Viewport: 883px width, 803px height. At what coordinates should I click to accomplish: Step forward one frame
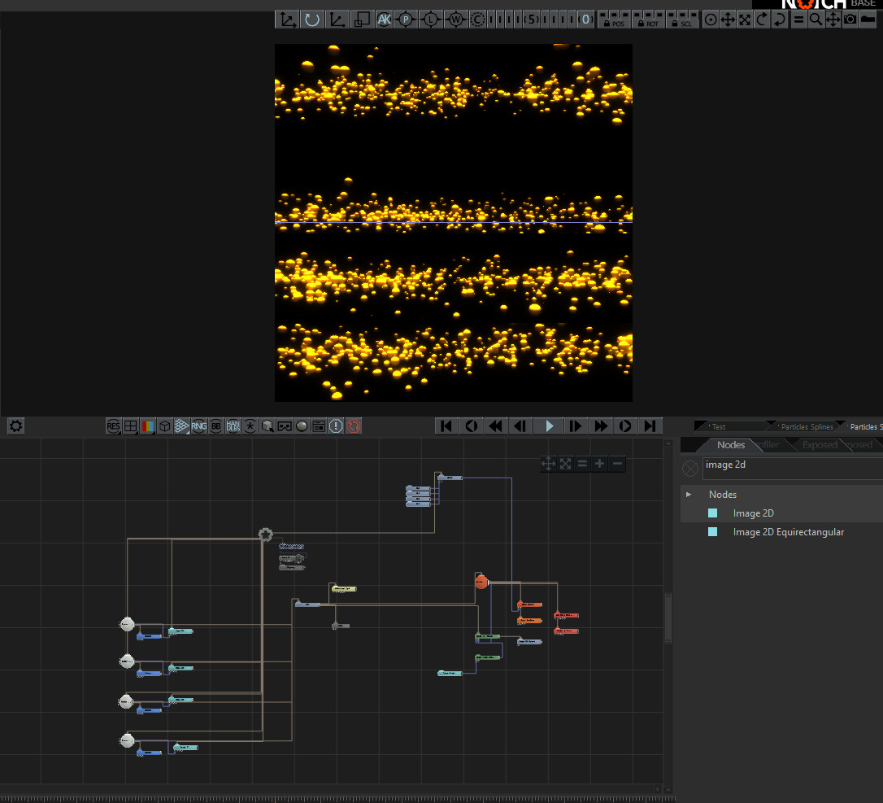click(576, 426)
